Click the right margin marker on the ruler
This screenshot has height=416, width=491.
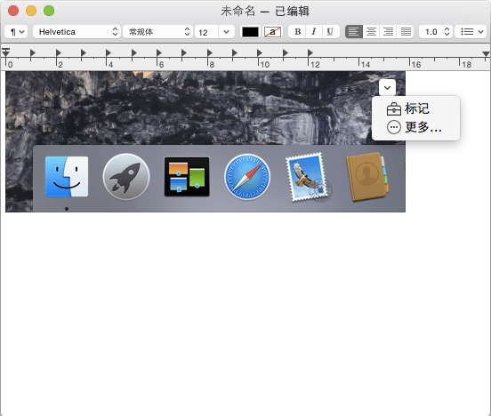(x=486, y=54)
